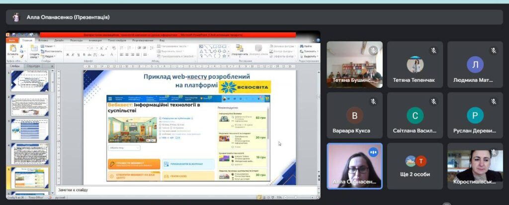
Task: Select slide 3 thumbnail in slides pane
Action: tap(30, 129)
